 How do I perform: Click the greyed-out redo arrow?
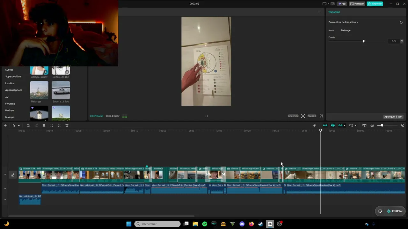[36, 125]
